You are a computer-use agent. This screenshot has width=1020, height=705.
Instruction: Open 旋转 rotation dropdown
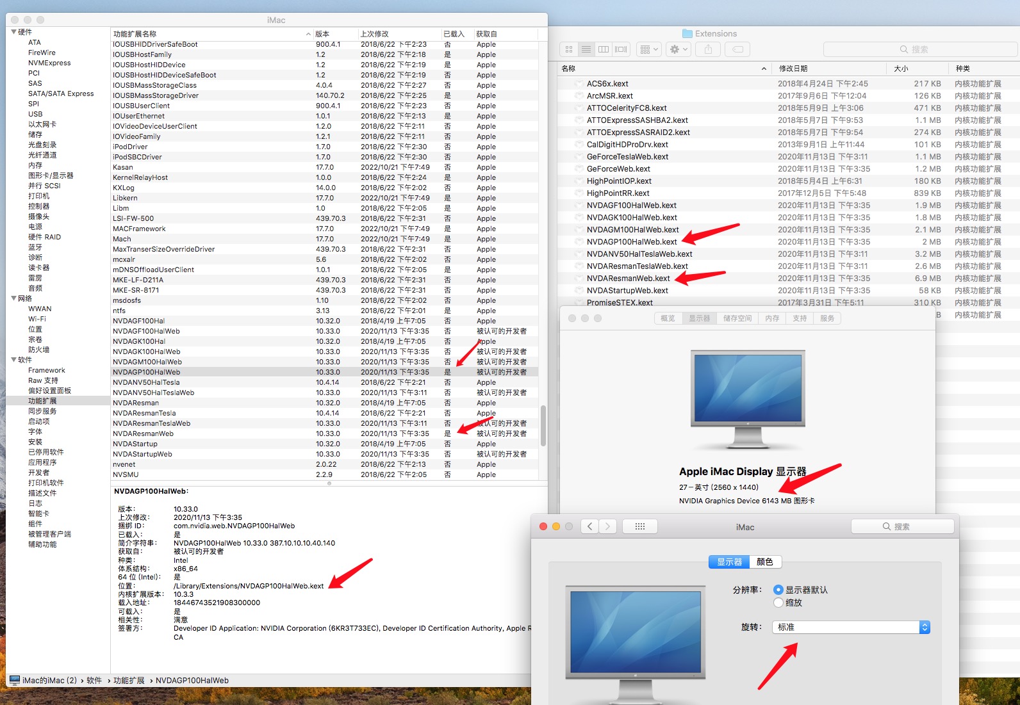[851, 628]
